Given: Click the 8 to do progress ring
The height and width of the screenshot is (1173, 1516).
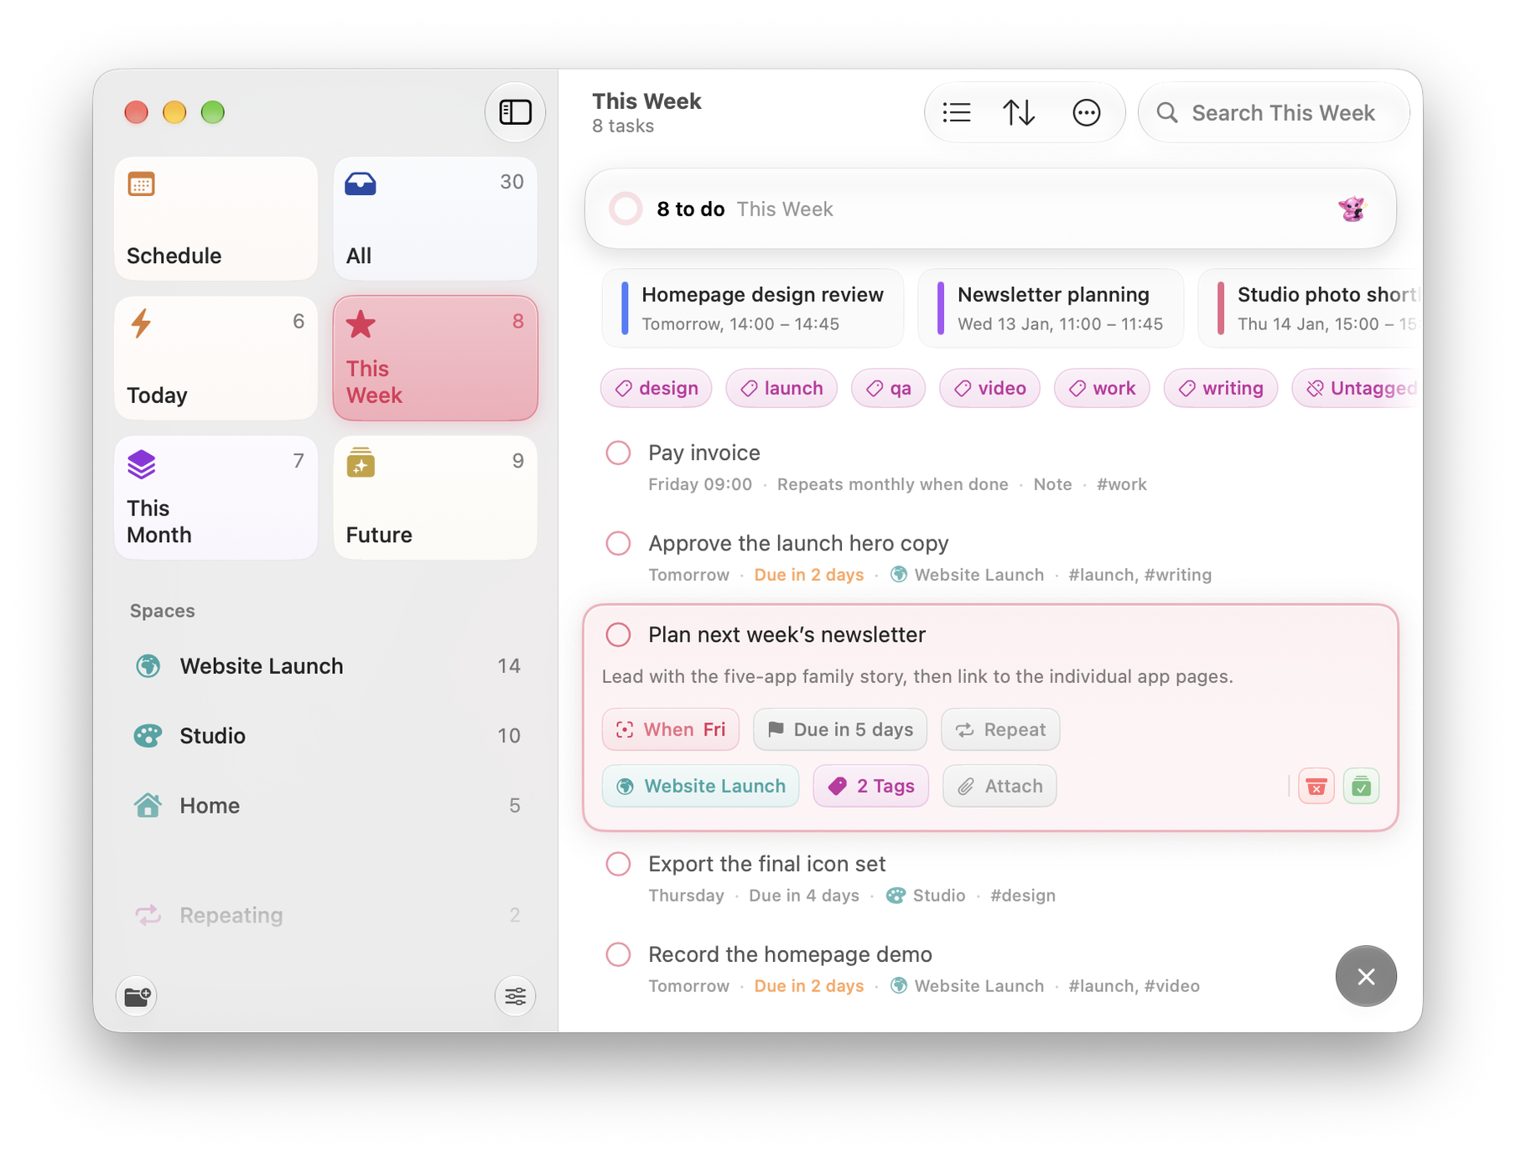Looking at the screenshot, I should click(626, 209).
